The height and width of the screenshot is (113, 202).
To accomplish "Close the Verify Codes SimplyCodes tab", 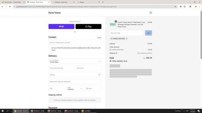I will [x=24, y=2].
